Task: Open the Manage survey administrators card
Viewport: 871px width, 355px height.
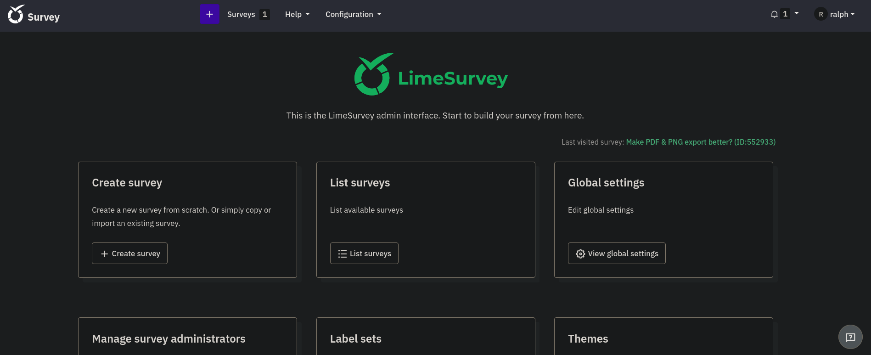Action: click(187, 336)
